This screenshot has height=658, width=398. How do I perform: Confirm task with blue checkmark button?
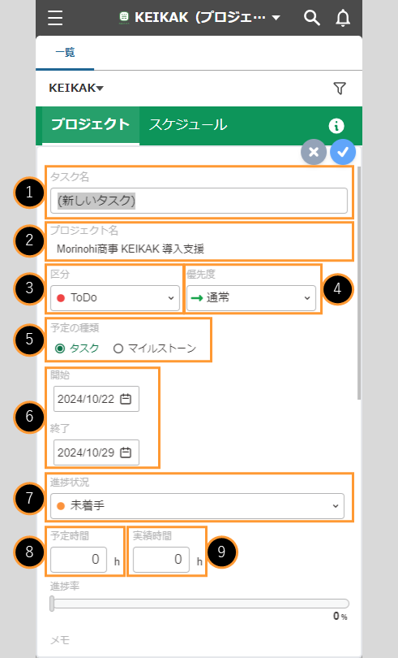tap(343, 152)
